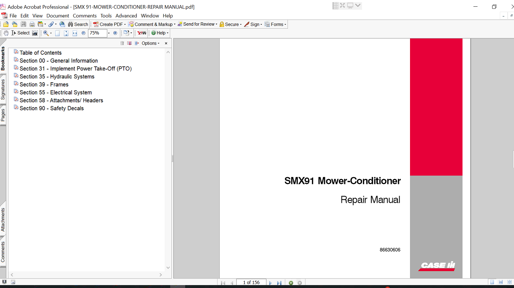Open Section 35 - Hydraulic Systems bookmark
Screen dimensions: 514x288
point(57,77)
